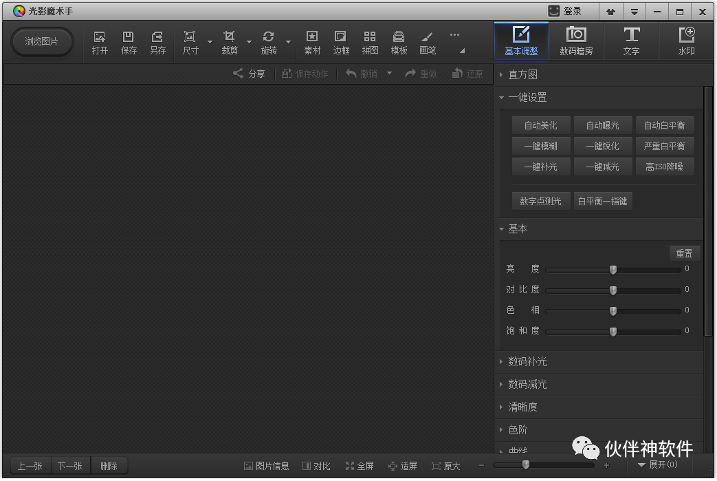
Task: Click the 浏览图片 browse button
Action: pos(42,42)
